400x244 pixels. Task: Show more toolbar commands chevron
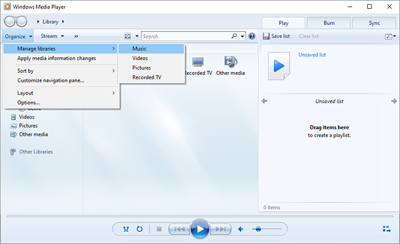[76, 36]
